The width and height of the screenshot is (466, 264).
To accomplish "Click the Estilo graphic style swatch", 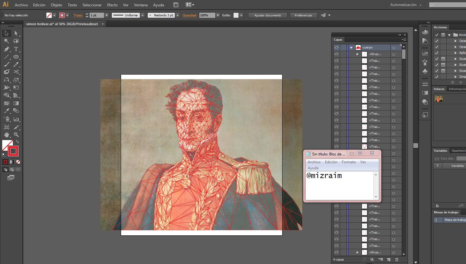I will (236, 15).
